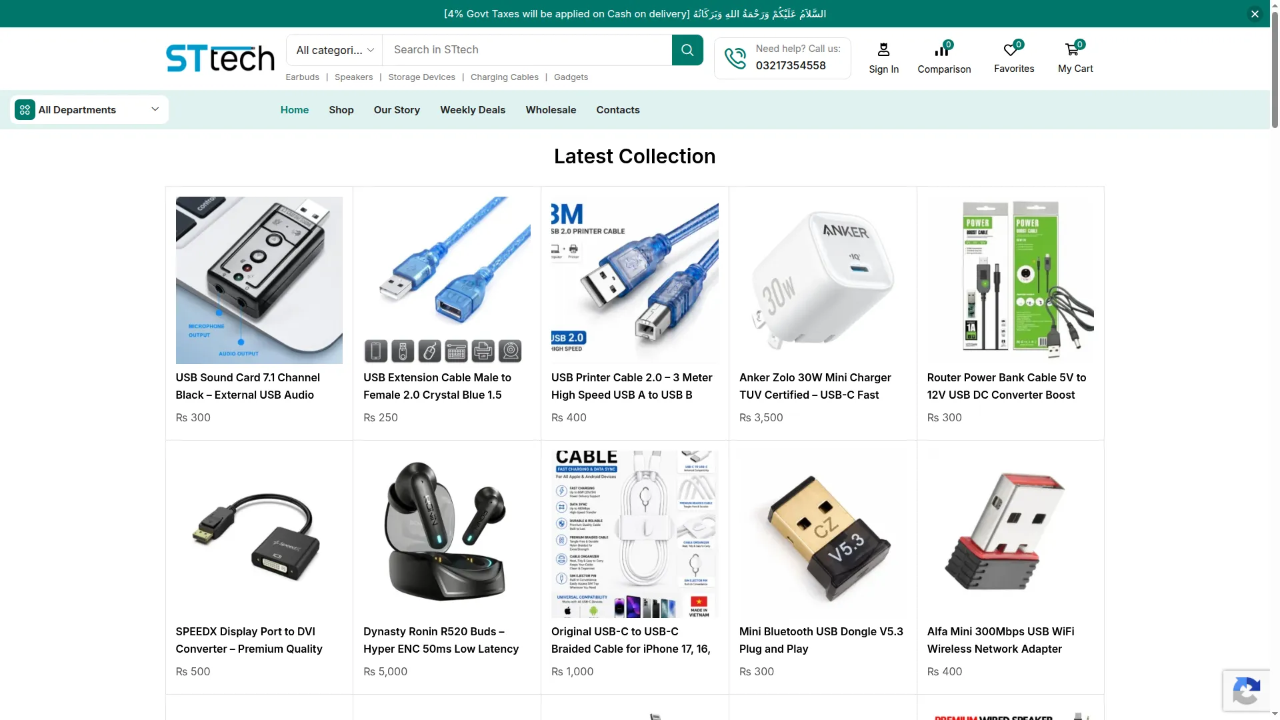
Task: Expand the All Departments menu chevron
Action: tap(155, 109)
